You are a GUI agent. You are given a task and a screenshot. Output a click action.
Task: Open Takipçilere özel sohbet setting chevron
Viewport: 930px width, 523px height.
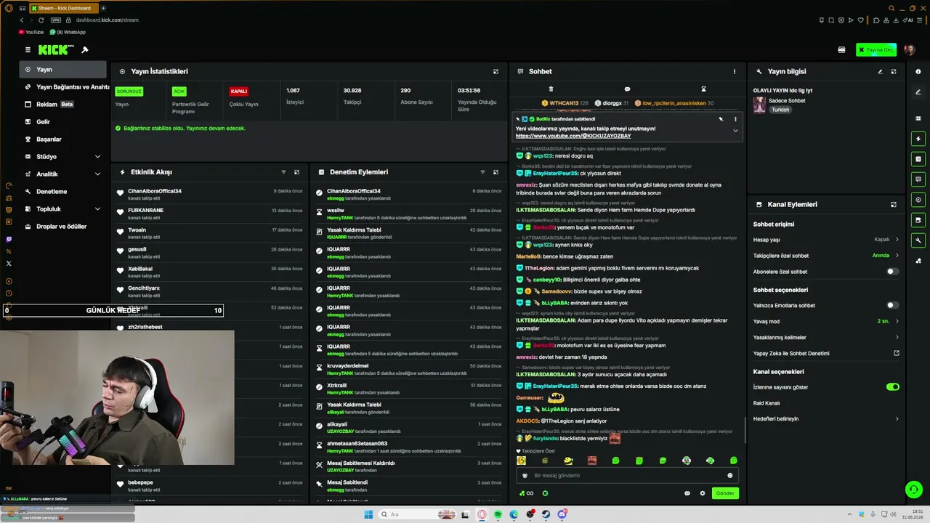click(897, 256)
